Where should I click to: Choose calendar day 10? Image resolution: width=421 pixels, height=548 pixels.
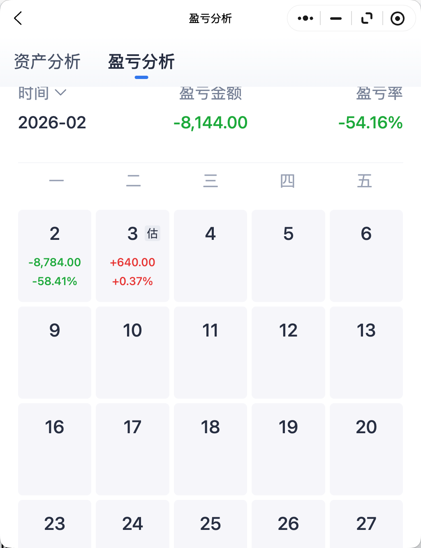click(132, 352)
